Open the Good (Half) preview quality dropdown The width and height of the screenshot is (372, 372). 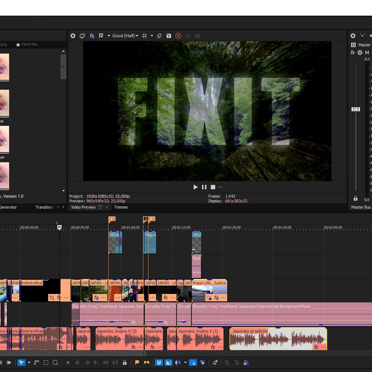125,36
